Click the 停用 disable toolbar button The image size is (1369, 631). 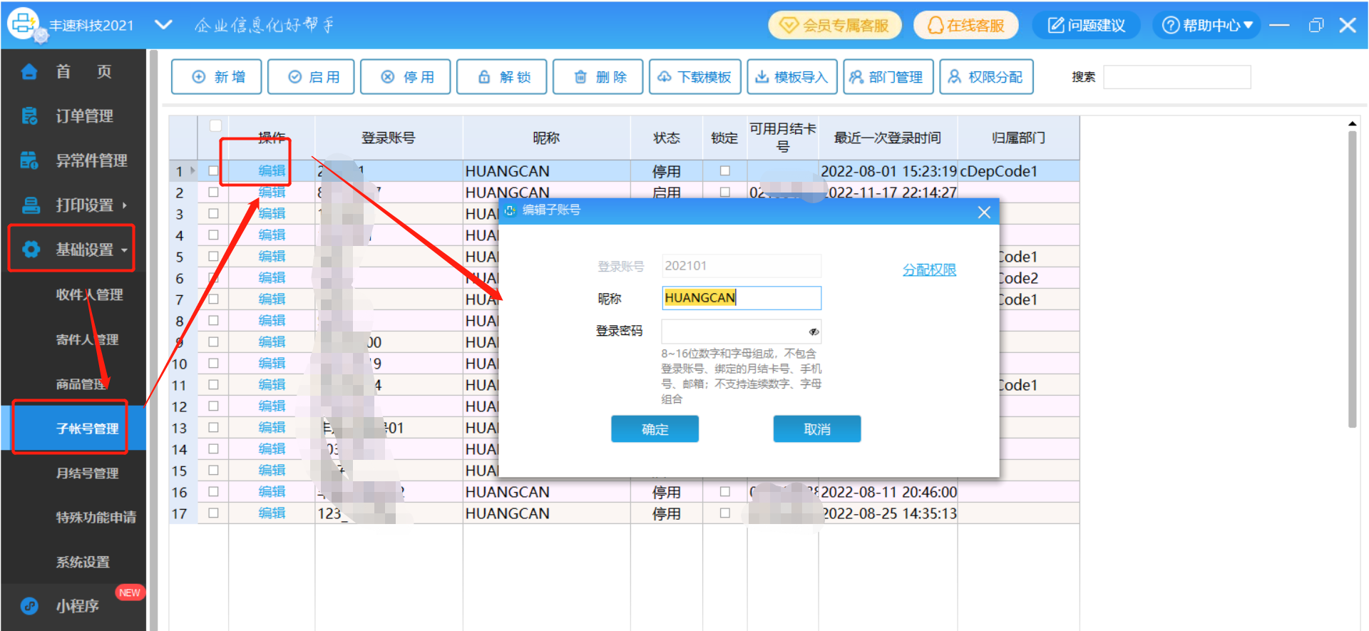point(406,77)
